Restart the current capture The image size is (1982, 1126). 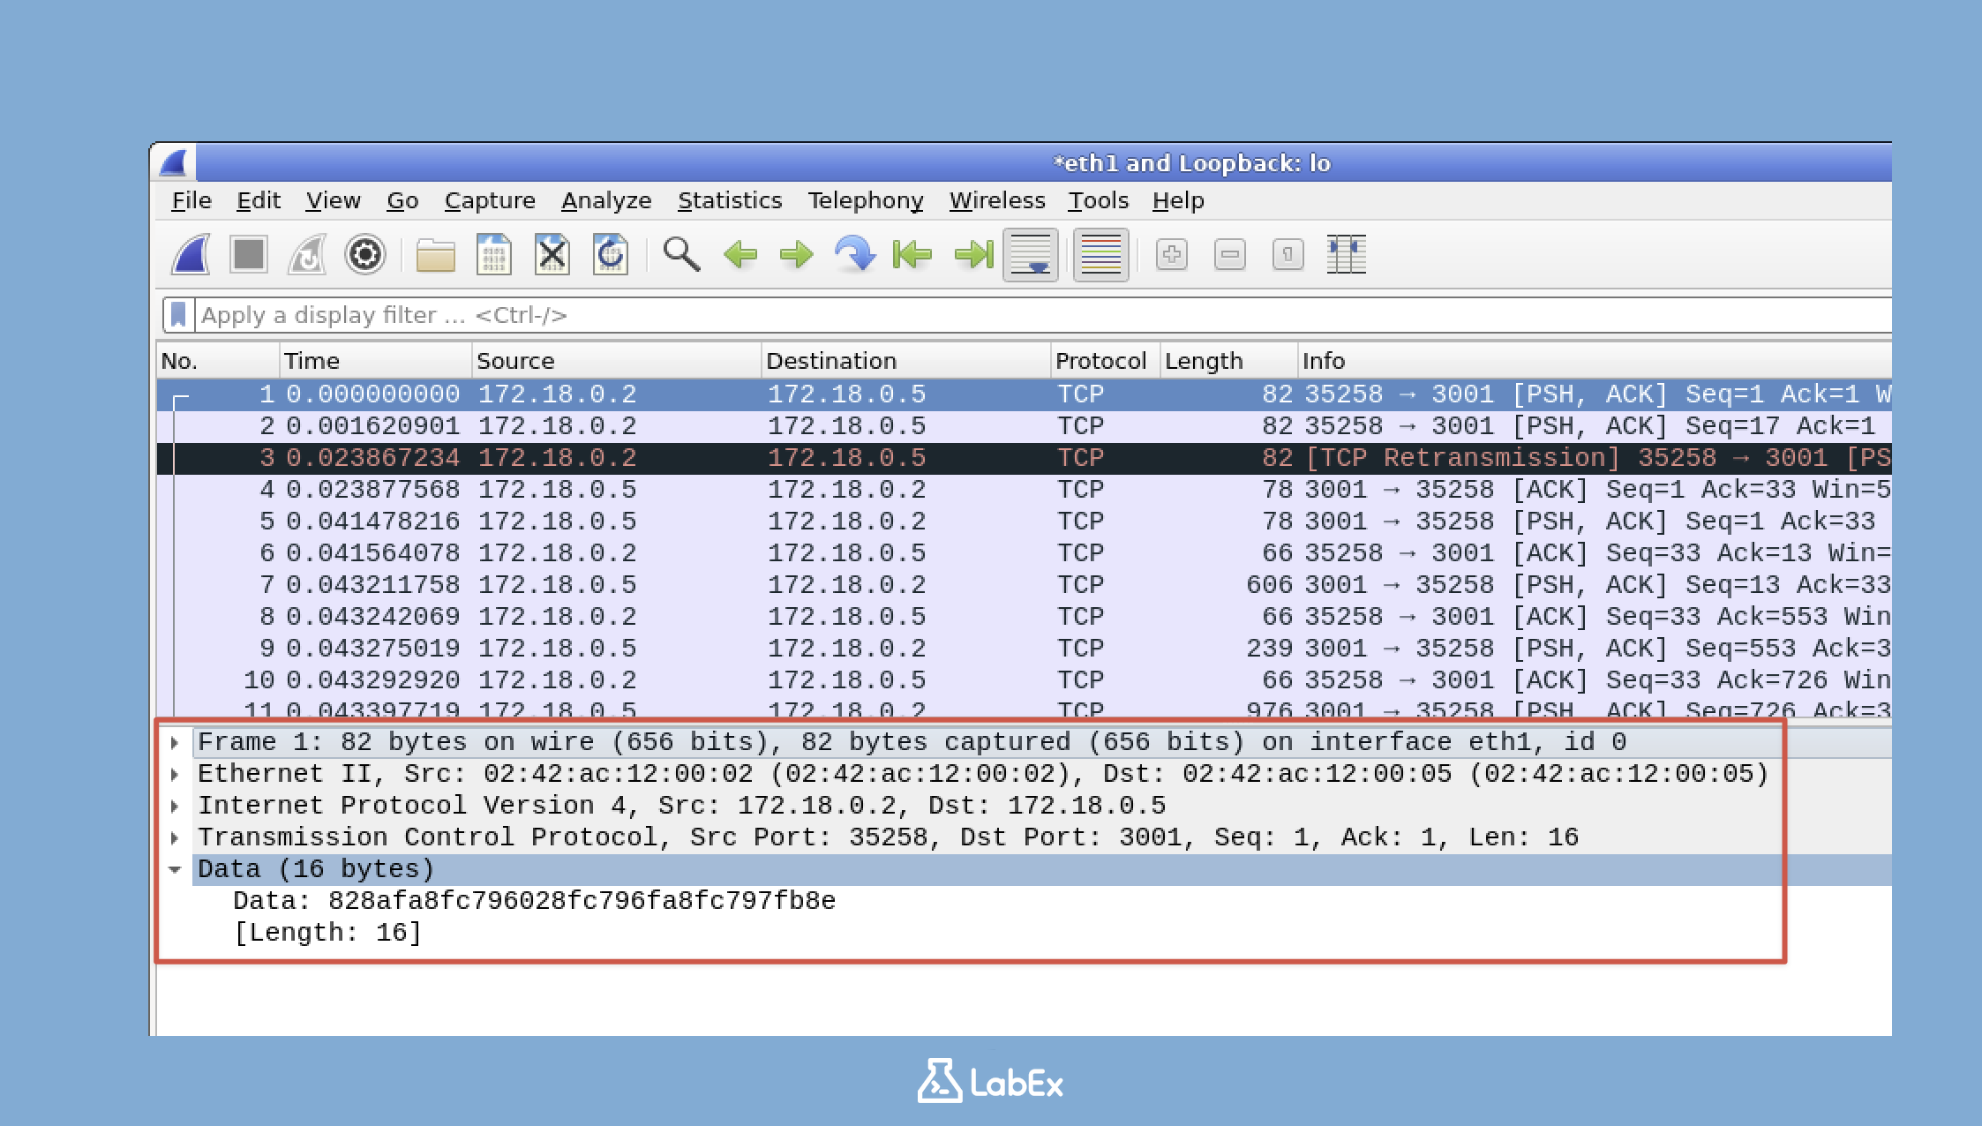coord(308,254)
